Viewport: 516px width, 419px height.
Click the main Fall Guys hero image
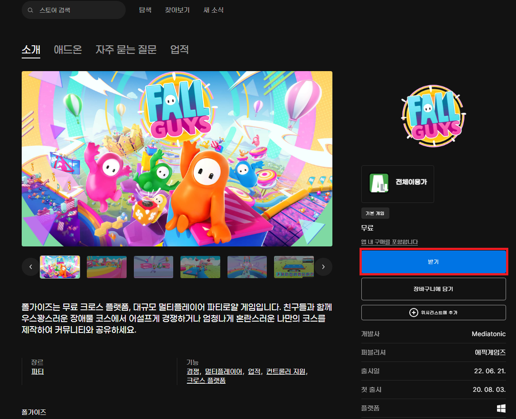(x=177, y=159)
